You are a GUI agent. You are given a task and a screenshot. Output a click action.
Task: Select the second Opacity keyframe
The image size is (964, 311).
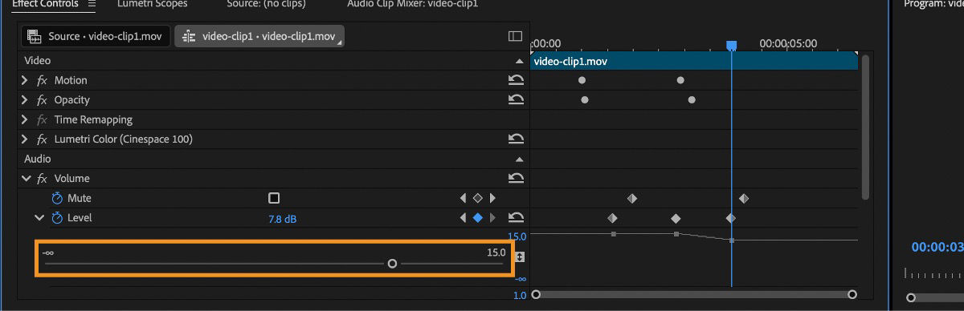pyautogui.click(x=692, y=100)
